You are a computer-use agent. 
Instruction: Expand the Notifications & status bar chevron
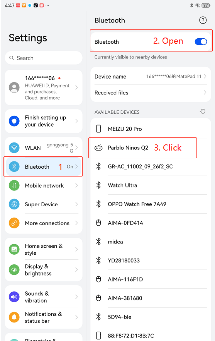pyautogui.click(x=76, y=317)
